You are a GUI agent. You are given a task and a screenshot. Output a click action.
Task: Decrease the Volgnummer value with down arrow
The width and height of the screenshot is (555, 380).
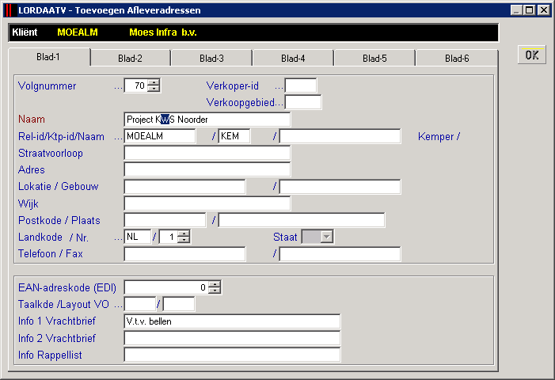(x=154, y=89)
